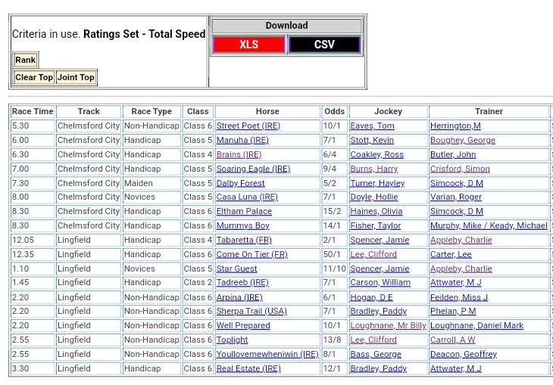This screenshot has height=385, width=553.
Task: Click the Race Time column header
Action: [33, 111]
